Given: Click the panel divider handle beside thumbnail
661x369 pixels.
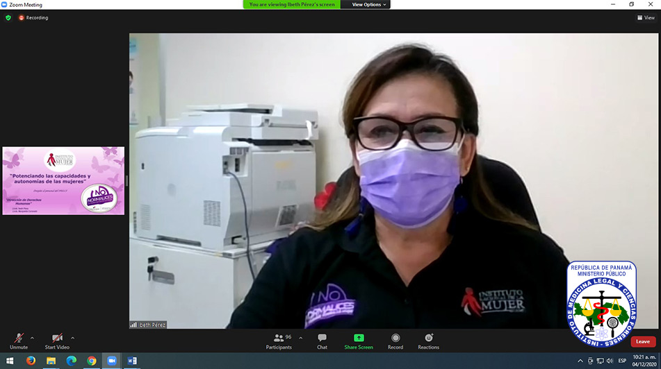Looking at the screenshot, I should point(127,181).
